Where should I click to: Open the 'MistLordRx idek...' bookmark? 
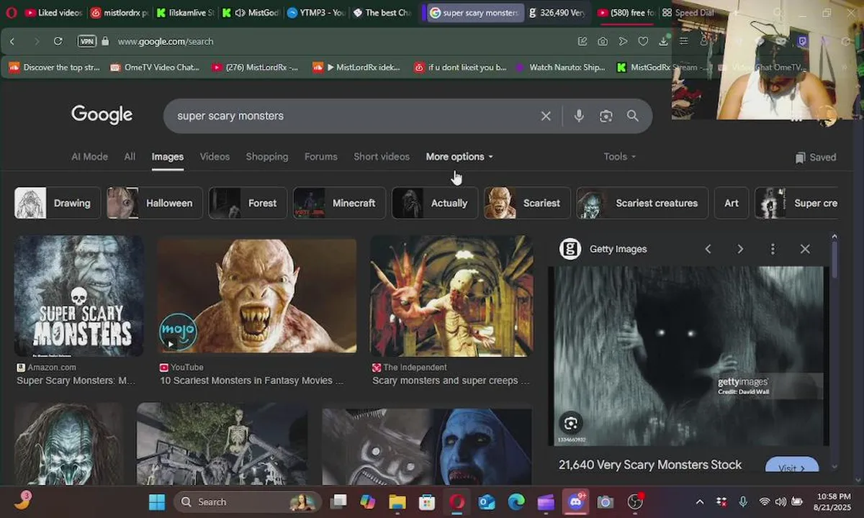(356, 67)
